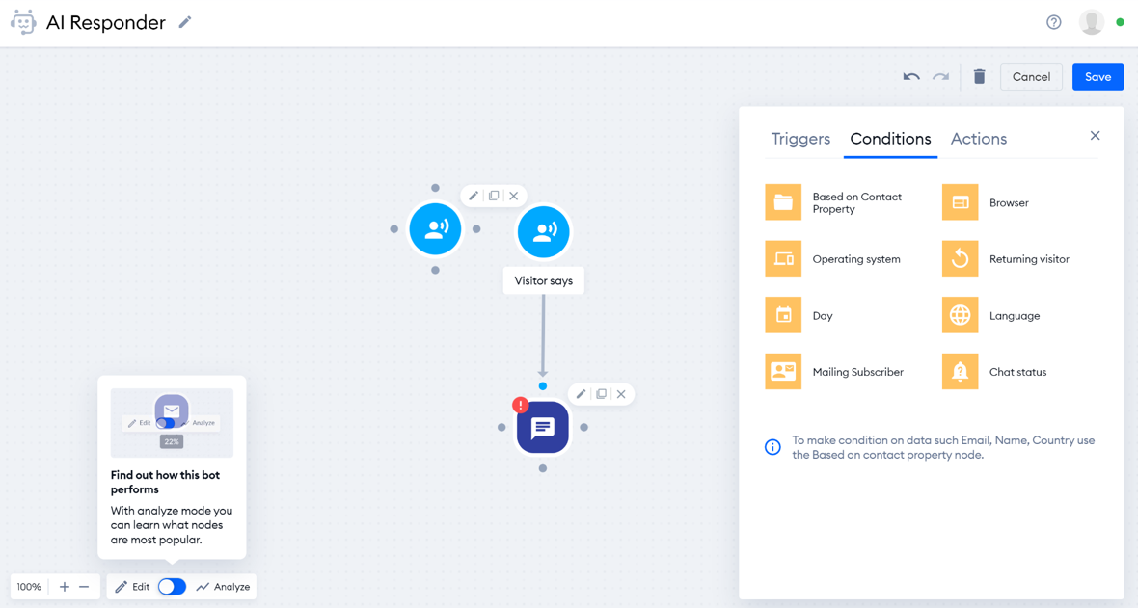The image size is (1138, 608).
Task: Toggle the Edit/Analyze mode switch
Action: click(172, 587)
